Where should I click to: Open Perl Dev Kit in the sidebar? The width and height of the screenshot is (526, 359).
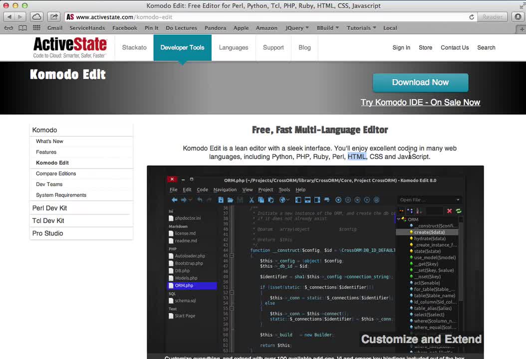coord(49,208)
